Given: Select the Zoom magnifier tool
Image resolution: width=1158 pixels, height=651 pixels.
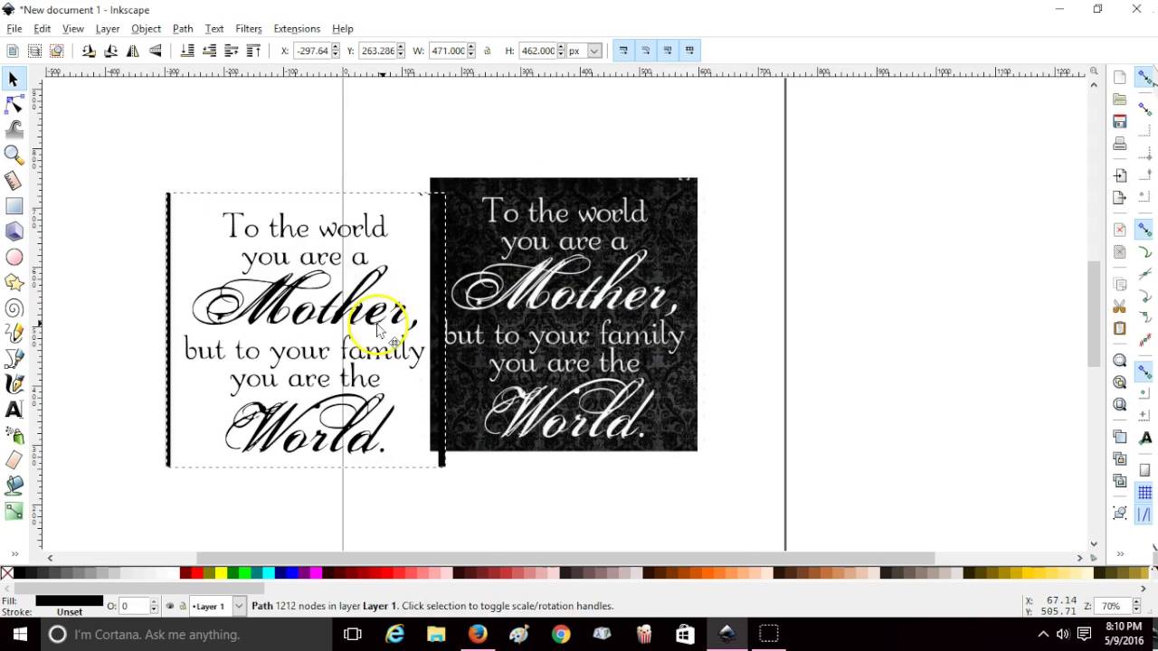Looking at the screenshot, I should pyautogui.click(x=14, y=155).
